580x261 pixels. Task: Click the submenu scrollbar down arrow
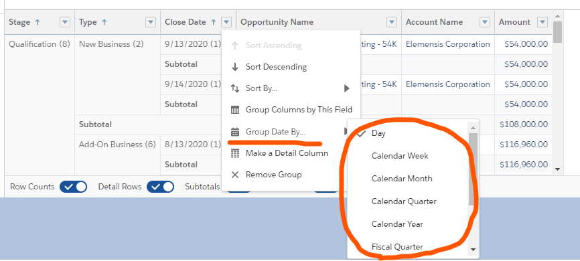[x=472, y=250]
